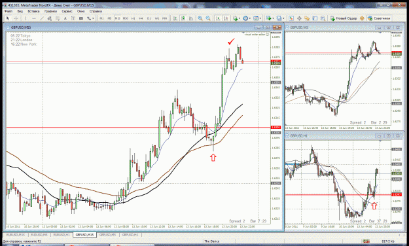Screen dimensions: 409x246
Task: Click The Dance profile name in status bar
Action: 212,241
